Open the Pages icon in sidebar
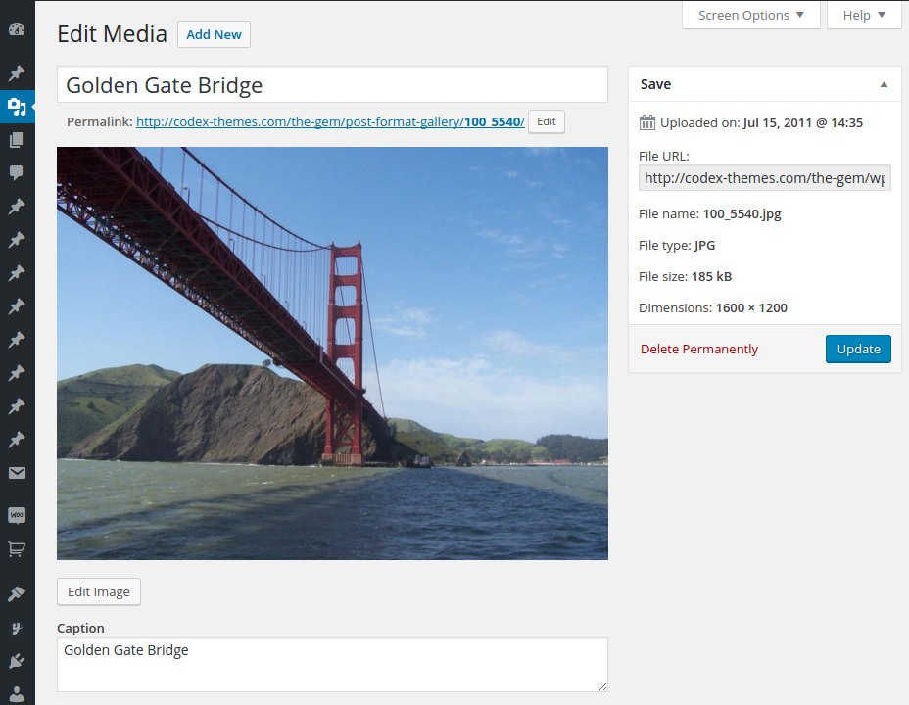 (16, 140)
